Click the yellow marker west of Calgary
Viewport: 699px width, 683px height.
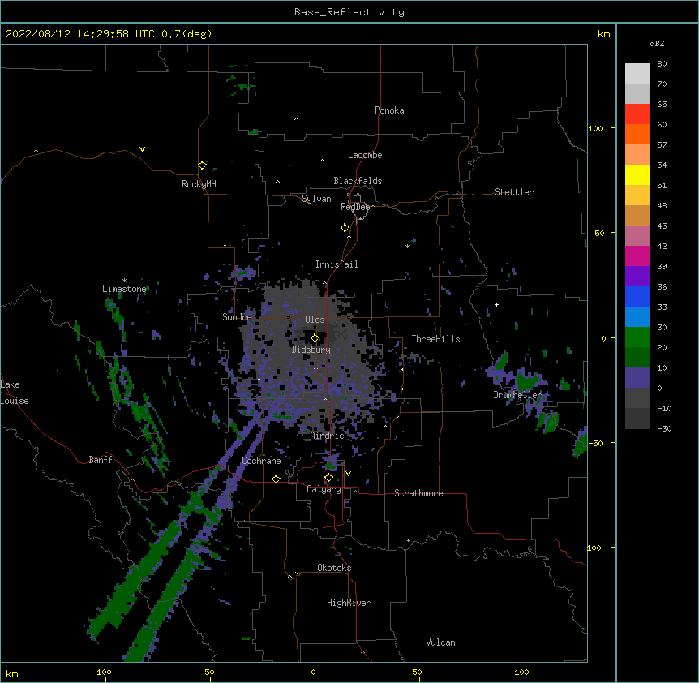pyautogui.click(x=276, y=479)
